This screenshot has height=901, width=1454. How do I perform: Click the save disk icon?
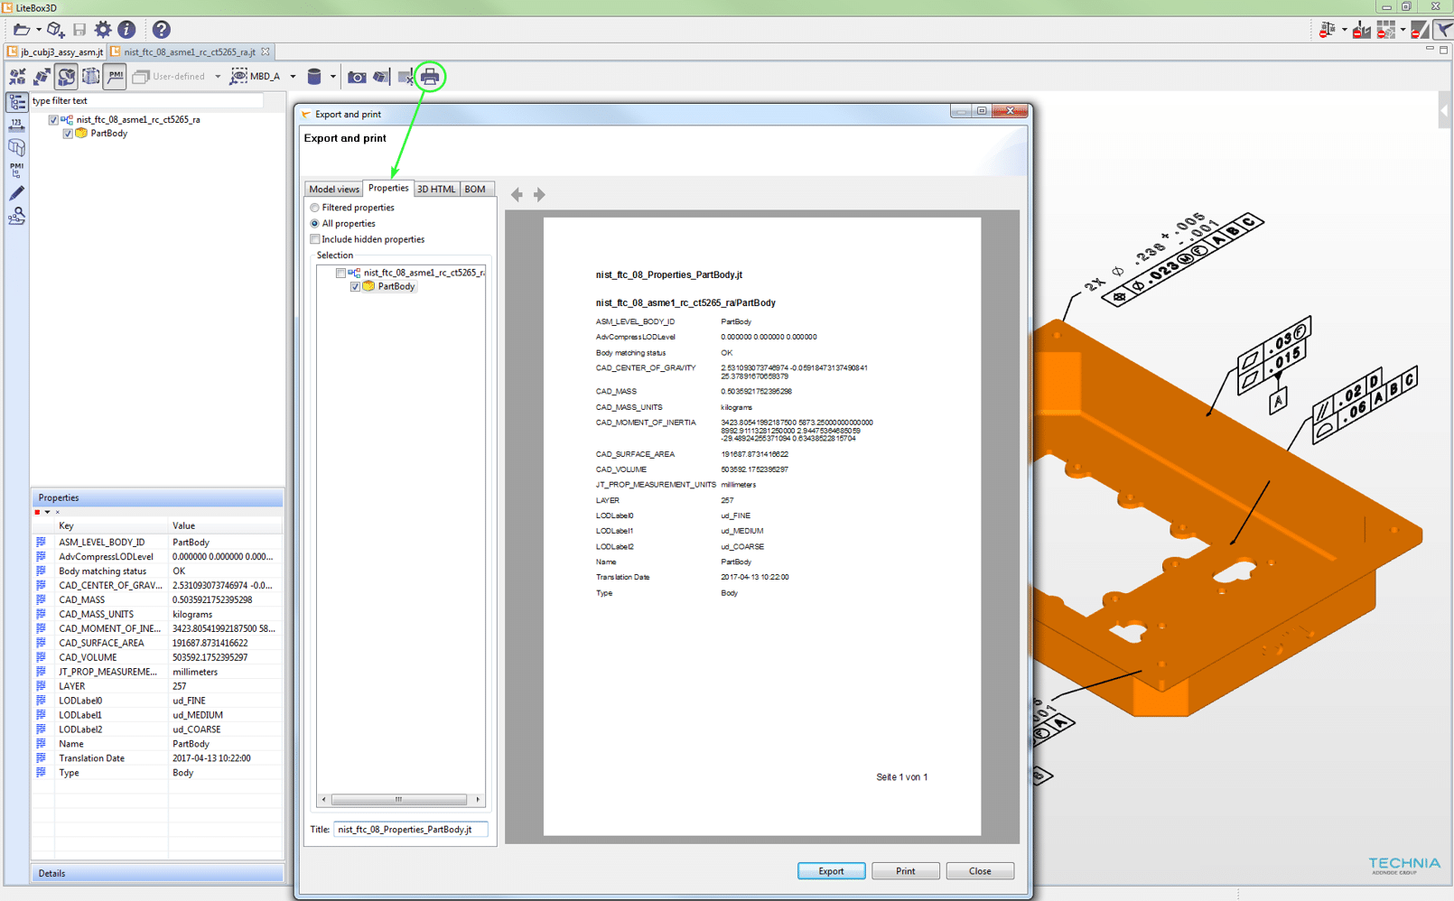point(79,30)
